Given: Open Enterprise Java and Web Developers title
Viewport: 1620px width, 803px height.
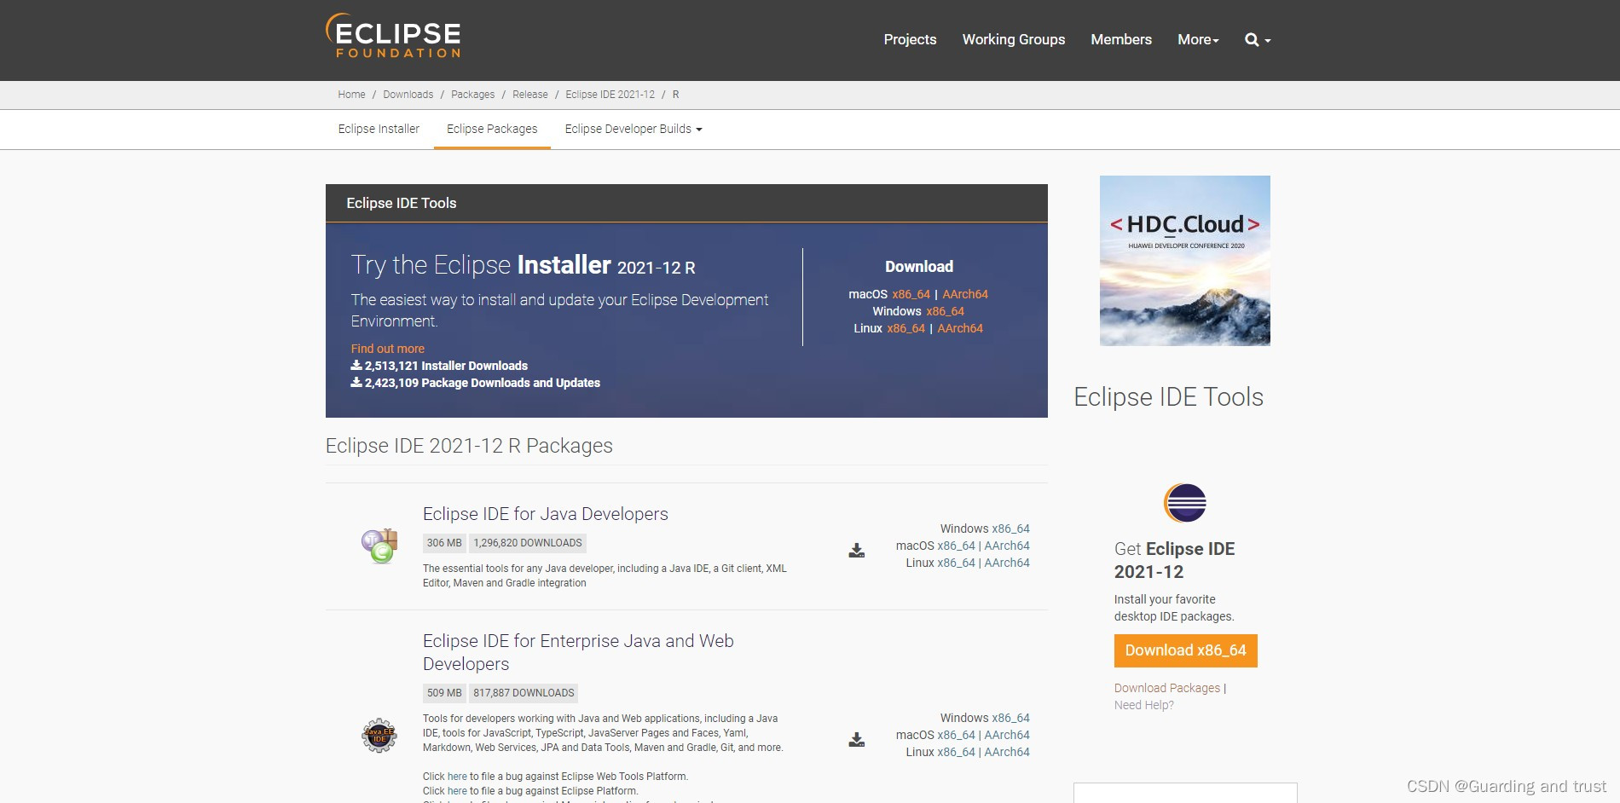Looking at the screenshot, I should (578, 652).
